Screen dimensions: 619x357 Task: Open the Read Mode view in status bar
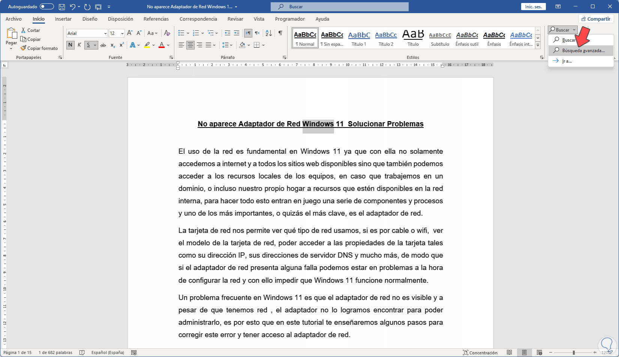click(509, 352)
